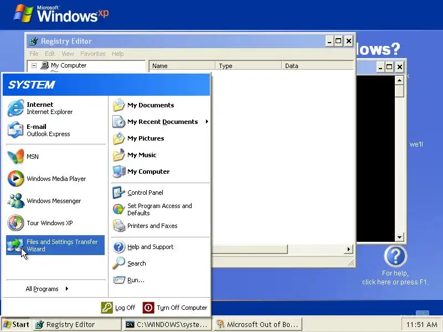Click scroll up arrow in console window
The width and height of the screenshot is (443, 332).
pos(399,81)
